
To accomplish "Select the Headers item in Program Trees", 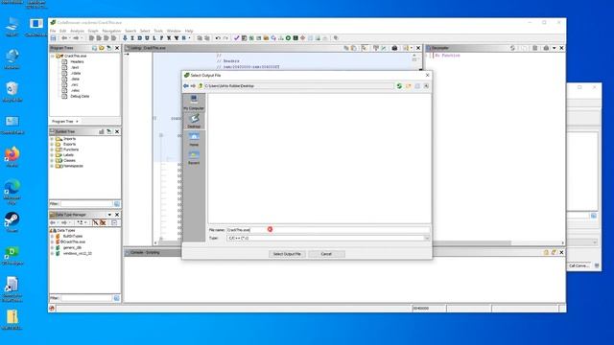I will [x=77, y=61].
